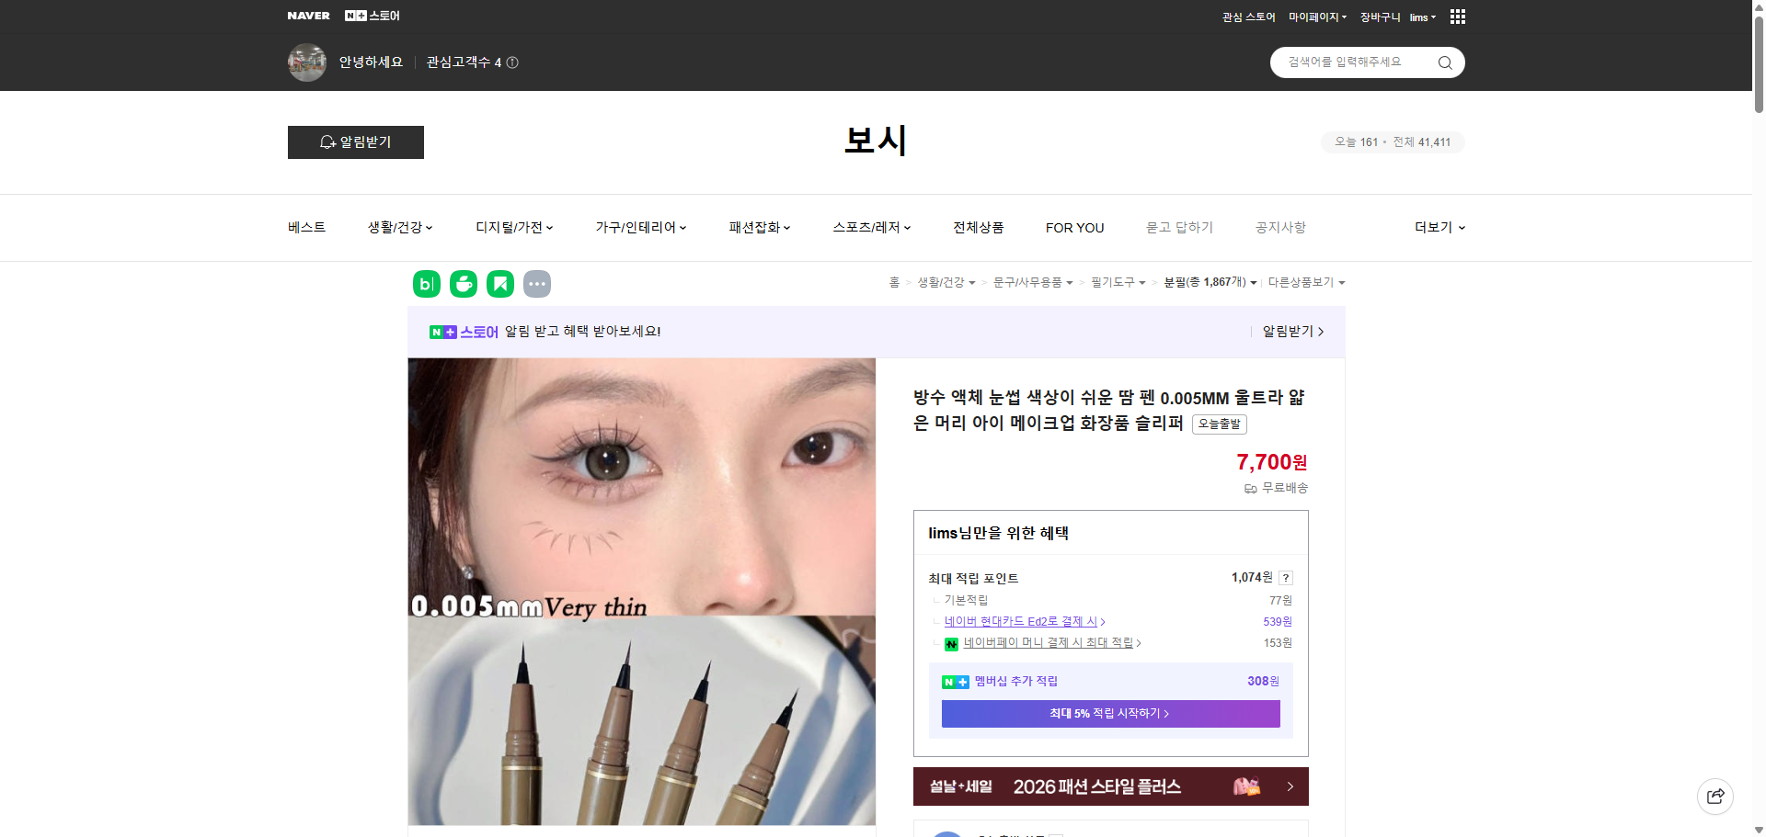This screenshot has width=1766, height=837.
Task: Open the points question mark help icon
Action: pyautogui.click(x=1285, y=577)
